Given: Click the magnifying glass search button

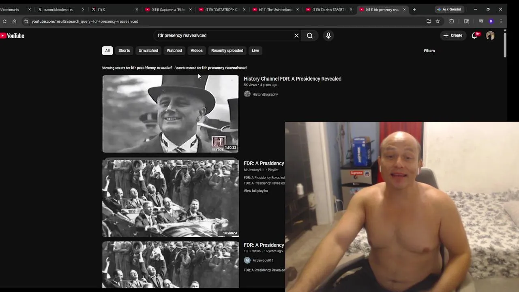Looking at the screenshot, I should point(310,36).
